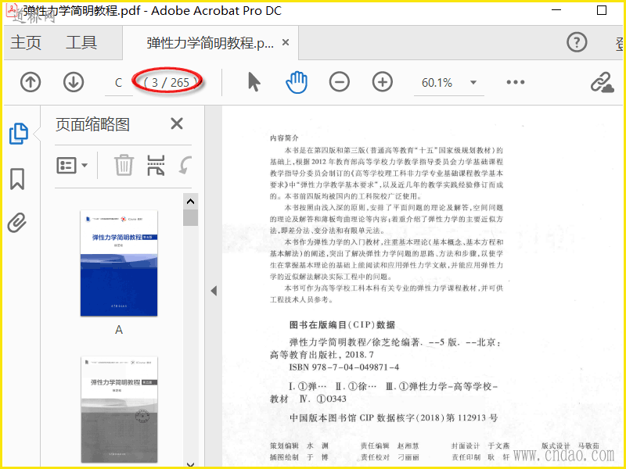
Task: Minimize the Acrobat window
Action: pyautogui.click(x=556, y=10)
